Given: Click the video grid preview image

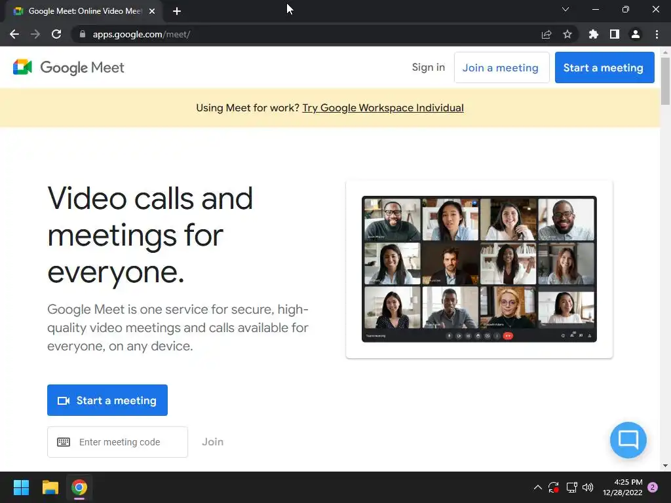Looking at the screenshot, I should pos(479,269).
